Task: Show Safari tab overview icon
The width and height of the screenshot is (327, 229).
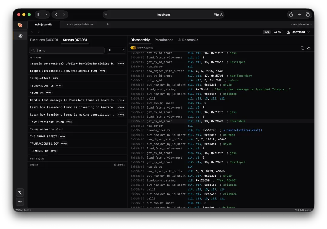Action: [x=307, y=15]
